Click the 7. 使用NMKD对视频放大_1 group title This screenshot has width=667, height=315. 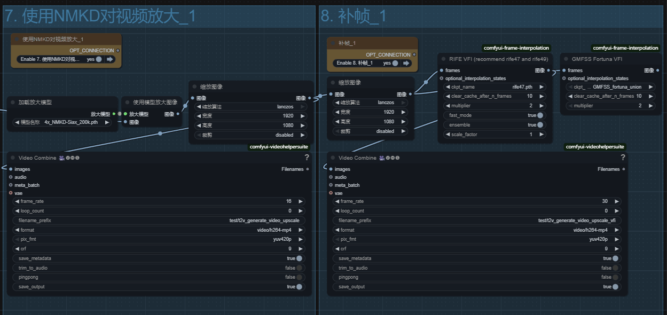[x=100, y=17]
